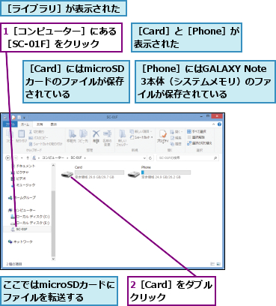Switch to the View (表示) tab
This screenshot has height=306, width=276.
(x=54, y=124)
